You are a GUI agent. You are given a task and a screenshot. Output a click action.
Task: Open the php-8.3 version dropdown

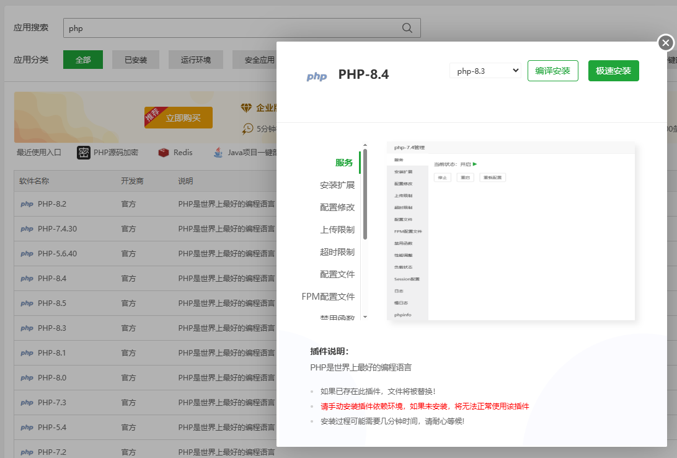(485, 71)
